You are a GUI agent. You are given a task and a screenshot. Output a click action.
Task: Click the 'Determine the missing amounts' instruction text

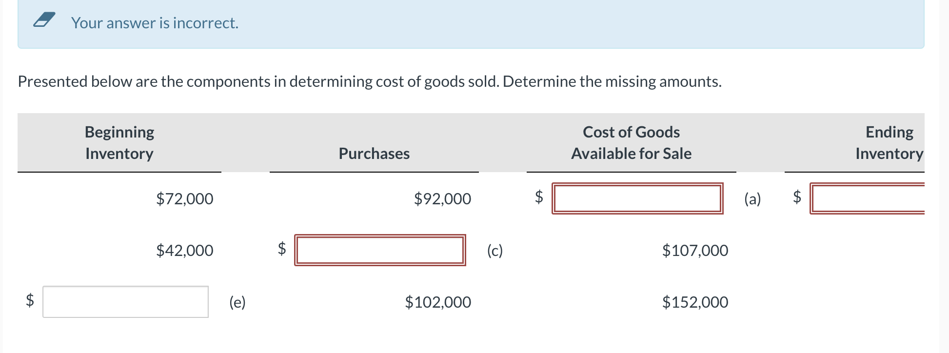612,81
